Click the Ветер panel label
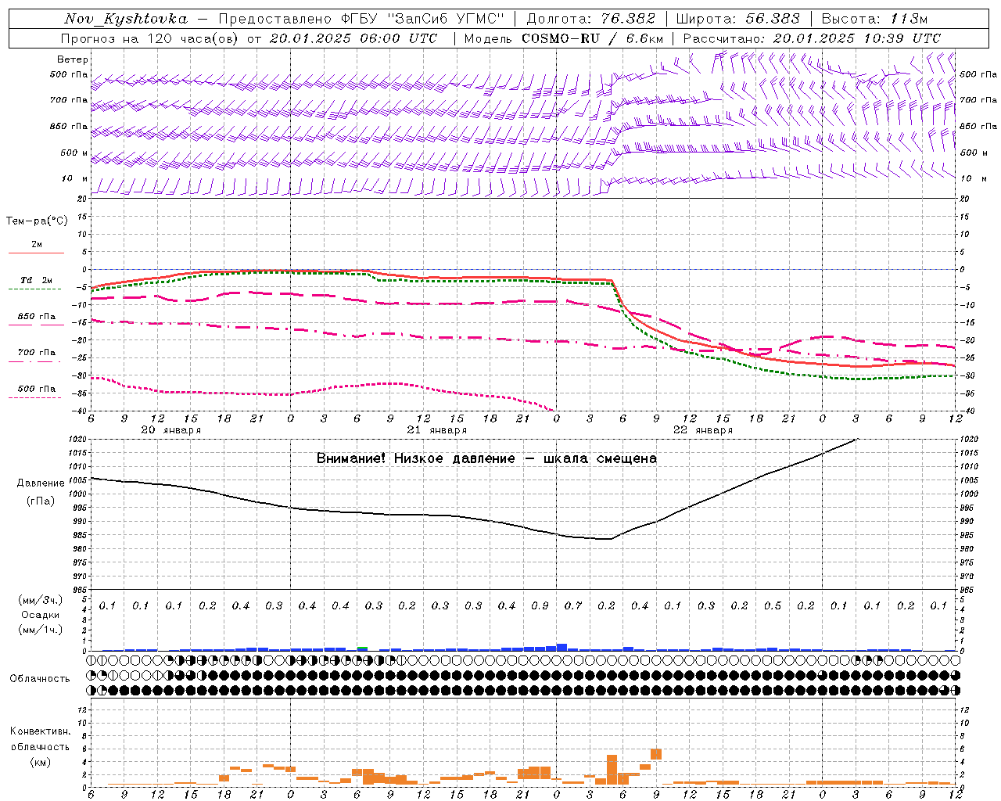Screen dimensions: 1001x801 coord(73,59)
